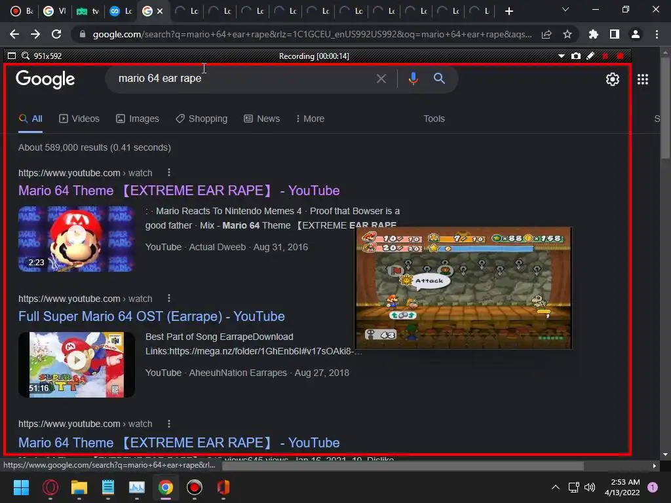Screen dimensions: 671x503
Task: Pause the screen recording
Action: click(605, 56)
